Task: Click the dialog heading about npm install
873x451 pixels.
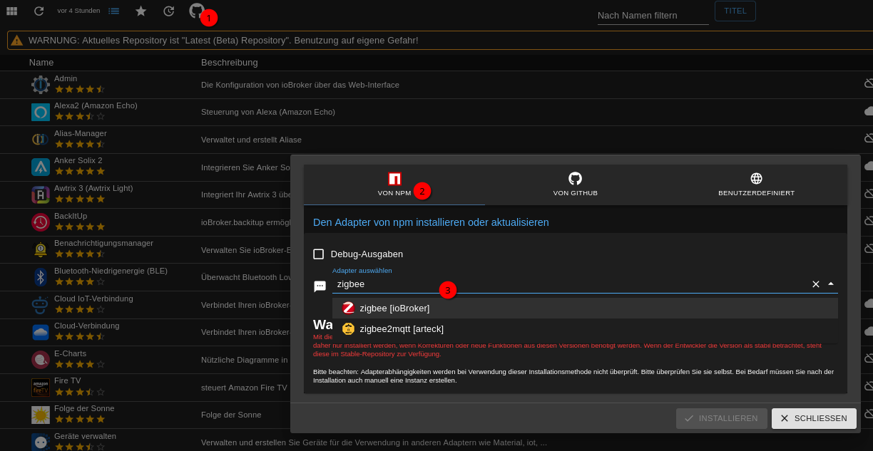Action: (x=431, y=222)
